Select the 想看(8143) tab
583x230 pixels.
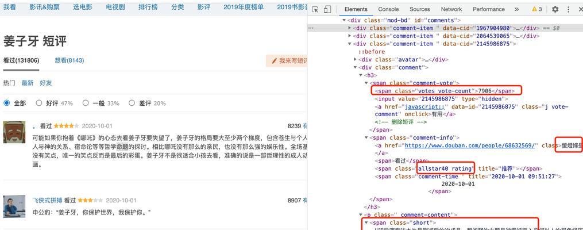[x=69, y=60]
